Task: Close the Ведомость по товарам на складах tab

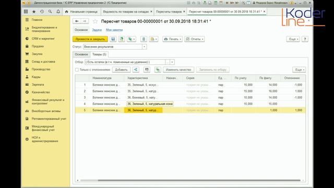Action: (151, 11)
